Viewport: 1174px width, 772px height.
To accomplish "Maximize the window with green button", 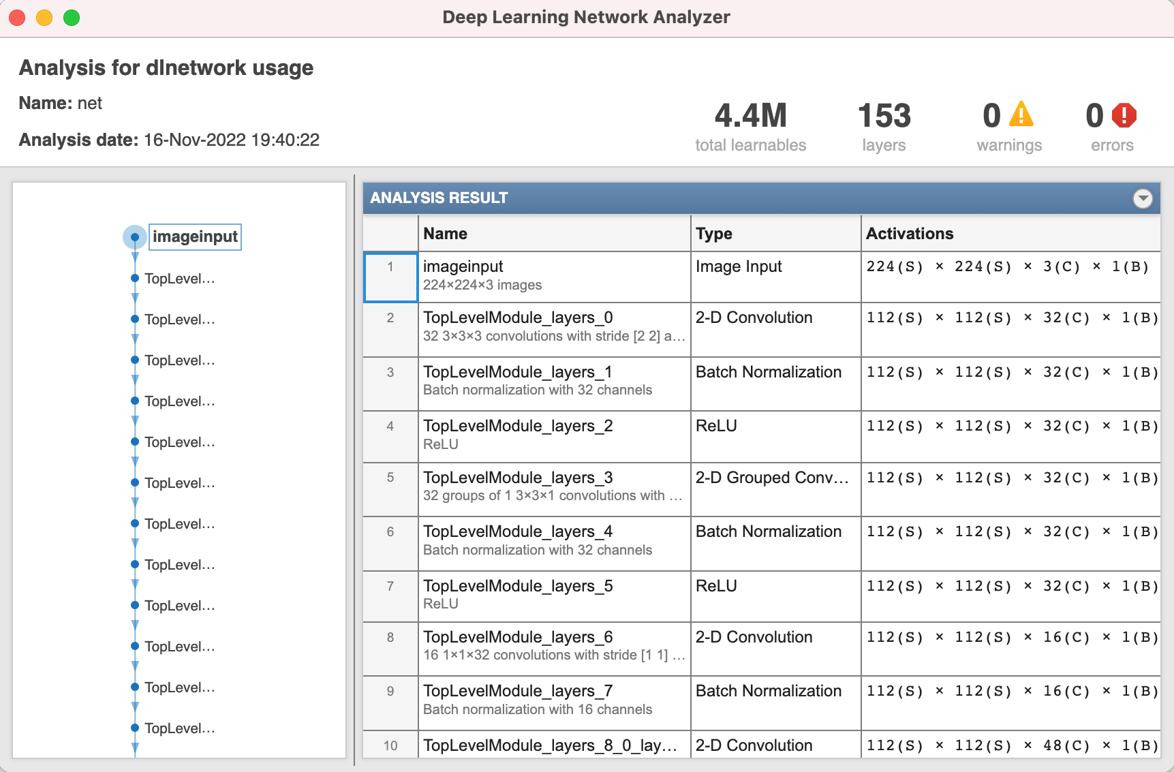I will tap(72, 18).
